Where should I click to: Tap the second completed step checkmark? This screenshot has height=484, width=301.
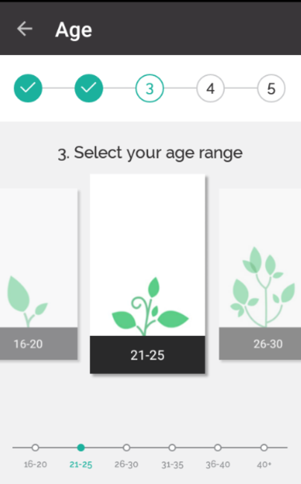click(x=89, y=89)
